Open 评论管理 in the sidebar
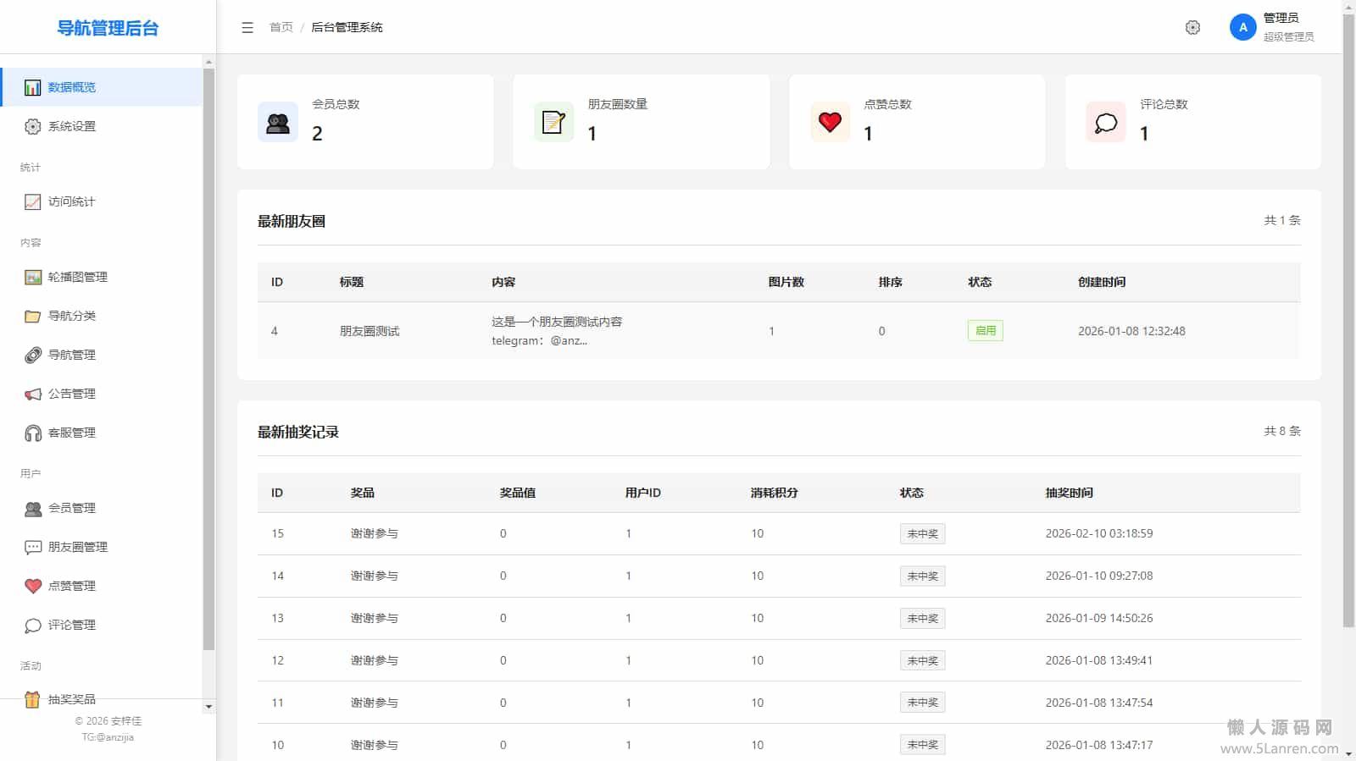This screenshot has width=1356, height=761. pos(72,626)
